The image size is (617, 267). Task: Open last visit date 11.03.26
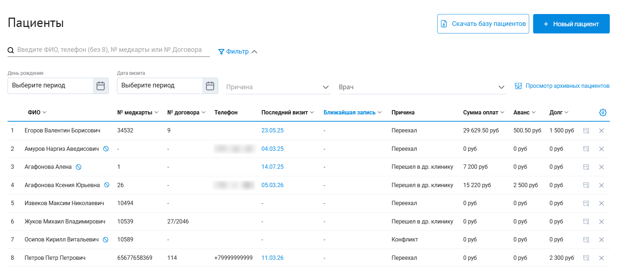273,258
